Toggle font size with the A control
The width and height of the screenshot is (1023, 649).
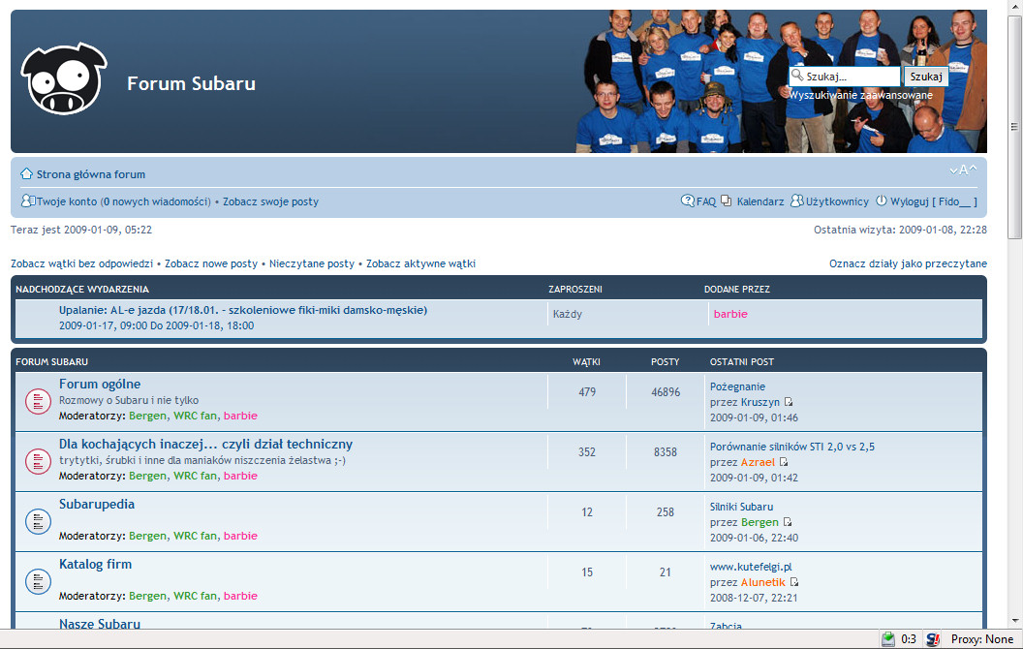pyautogui.click(x=963, y=170)
